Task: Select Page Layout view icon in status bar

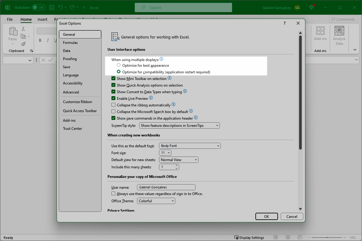Action: [x=288, y=237]
